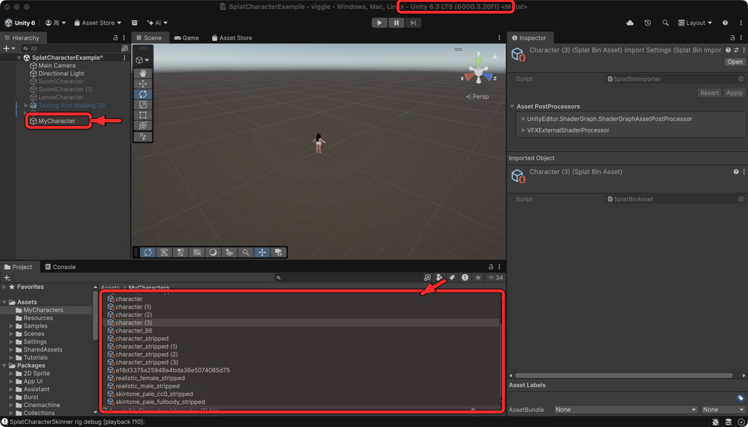Open the AI dropdown in top toolbar
The image size is (748, 427).
click(x=158, y=23)
